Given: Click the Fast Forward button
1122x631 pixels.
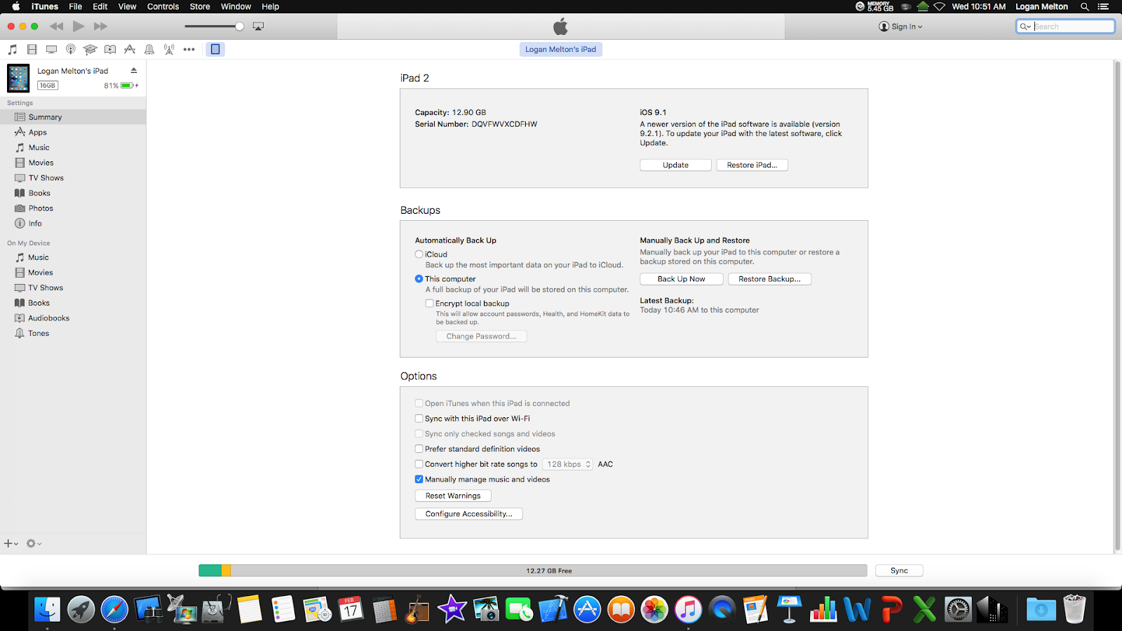Looking at the screenshot, I should pyautogui.click(x=100, y=26).
